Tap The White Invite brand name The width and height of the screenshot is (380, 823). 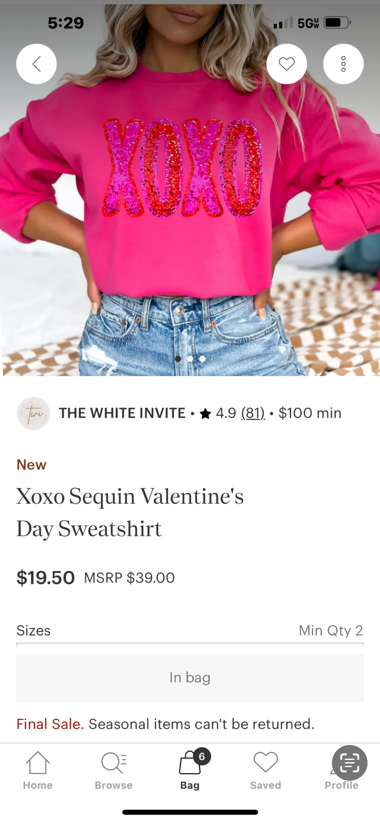[x=122, y=413]
